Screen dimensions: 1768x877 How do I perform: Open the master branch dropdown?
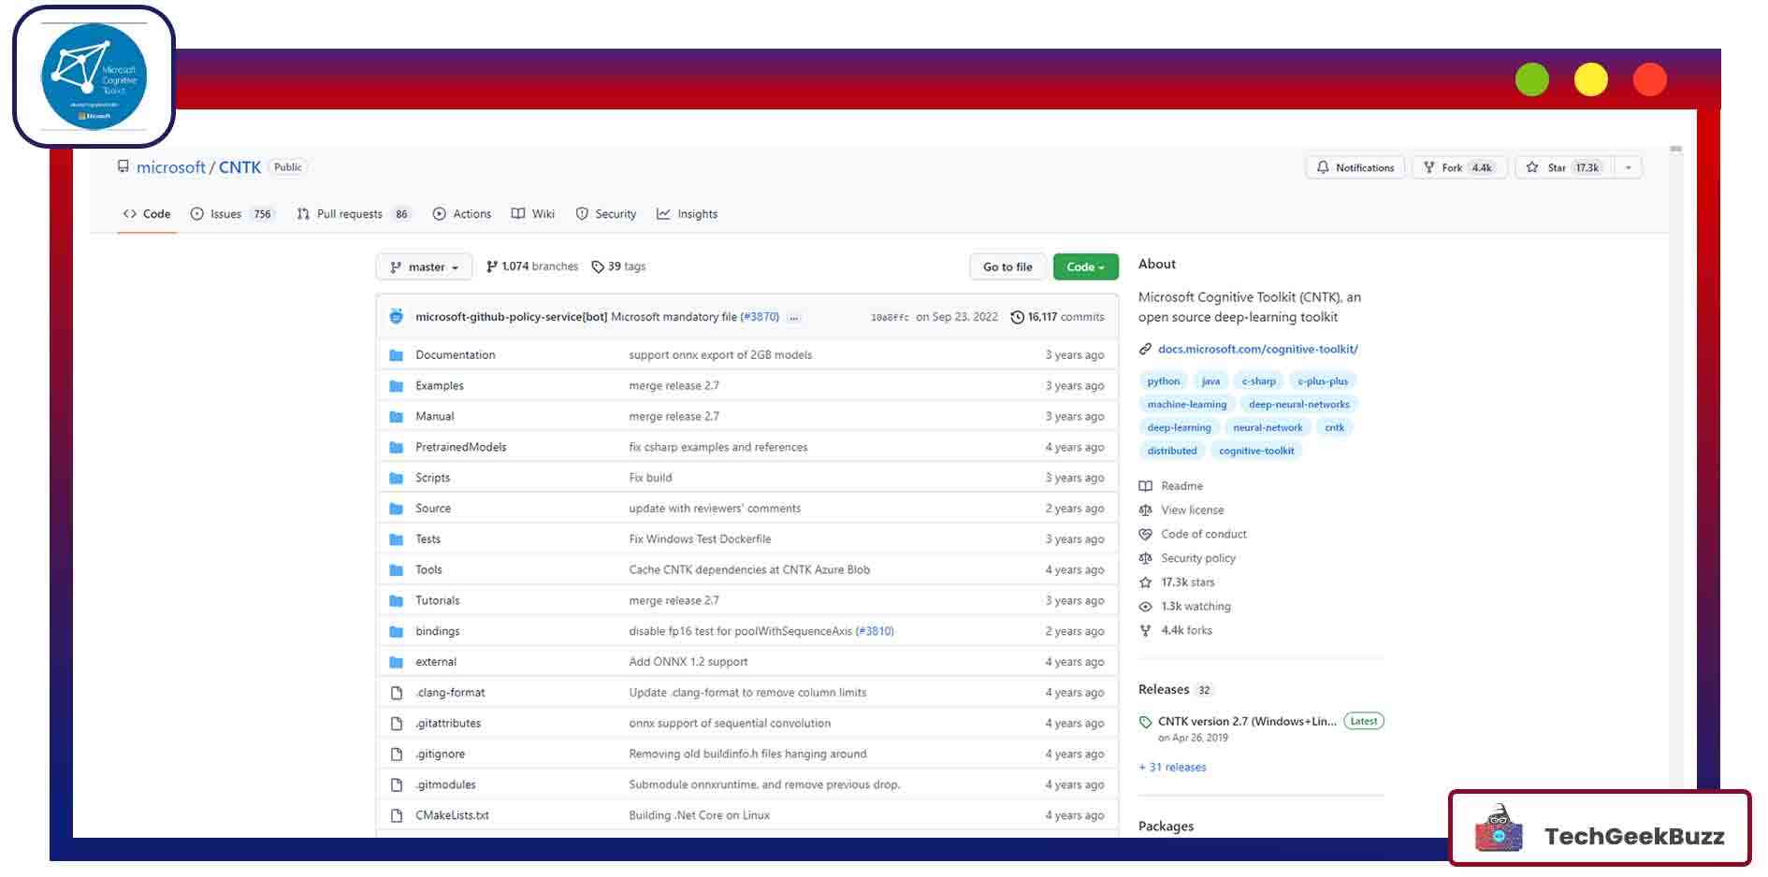coord(424,266)
